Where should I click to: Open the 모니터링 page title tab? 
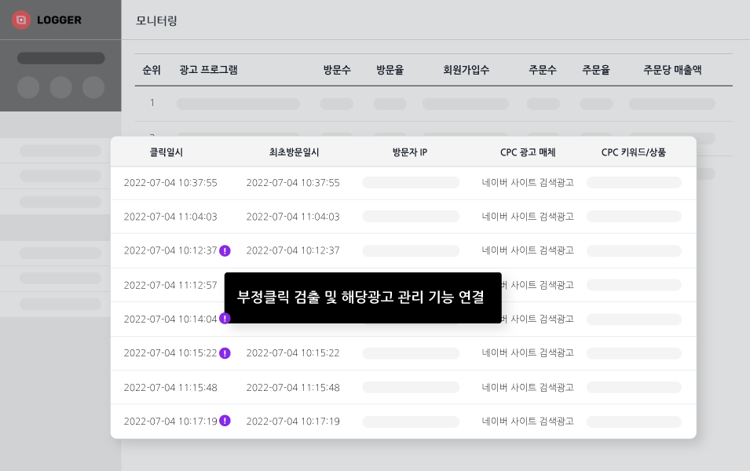pyautogui.click(x=156, y=20)
